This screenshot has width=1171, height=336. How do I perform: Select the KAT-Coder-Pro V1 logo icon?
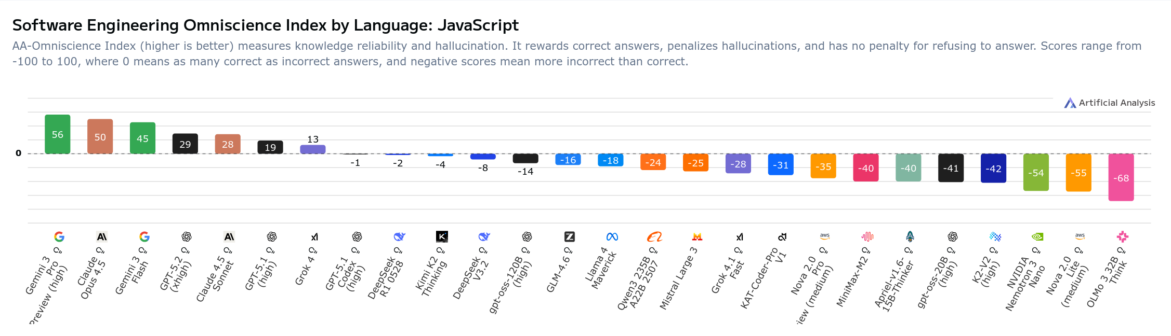tap(782, 237)
